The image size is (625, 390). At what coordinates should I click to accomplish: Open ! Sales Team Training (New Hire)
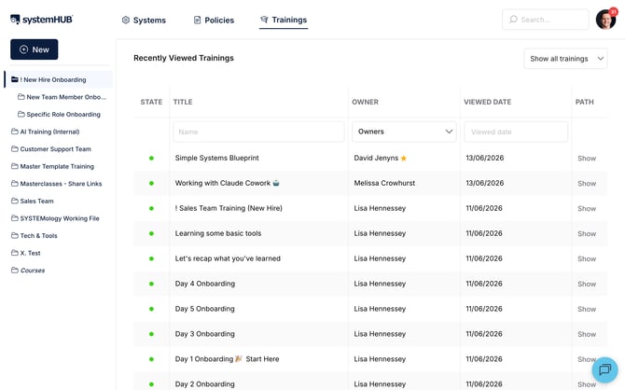229,208
